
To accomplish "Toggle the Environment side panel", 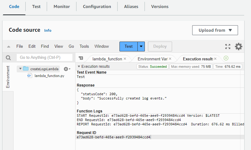I will [8, 77].
